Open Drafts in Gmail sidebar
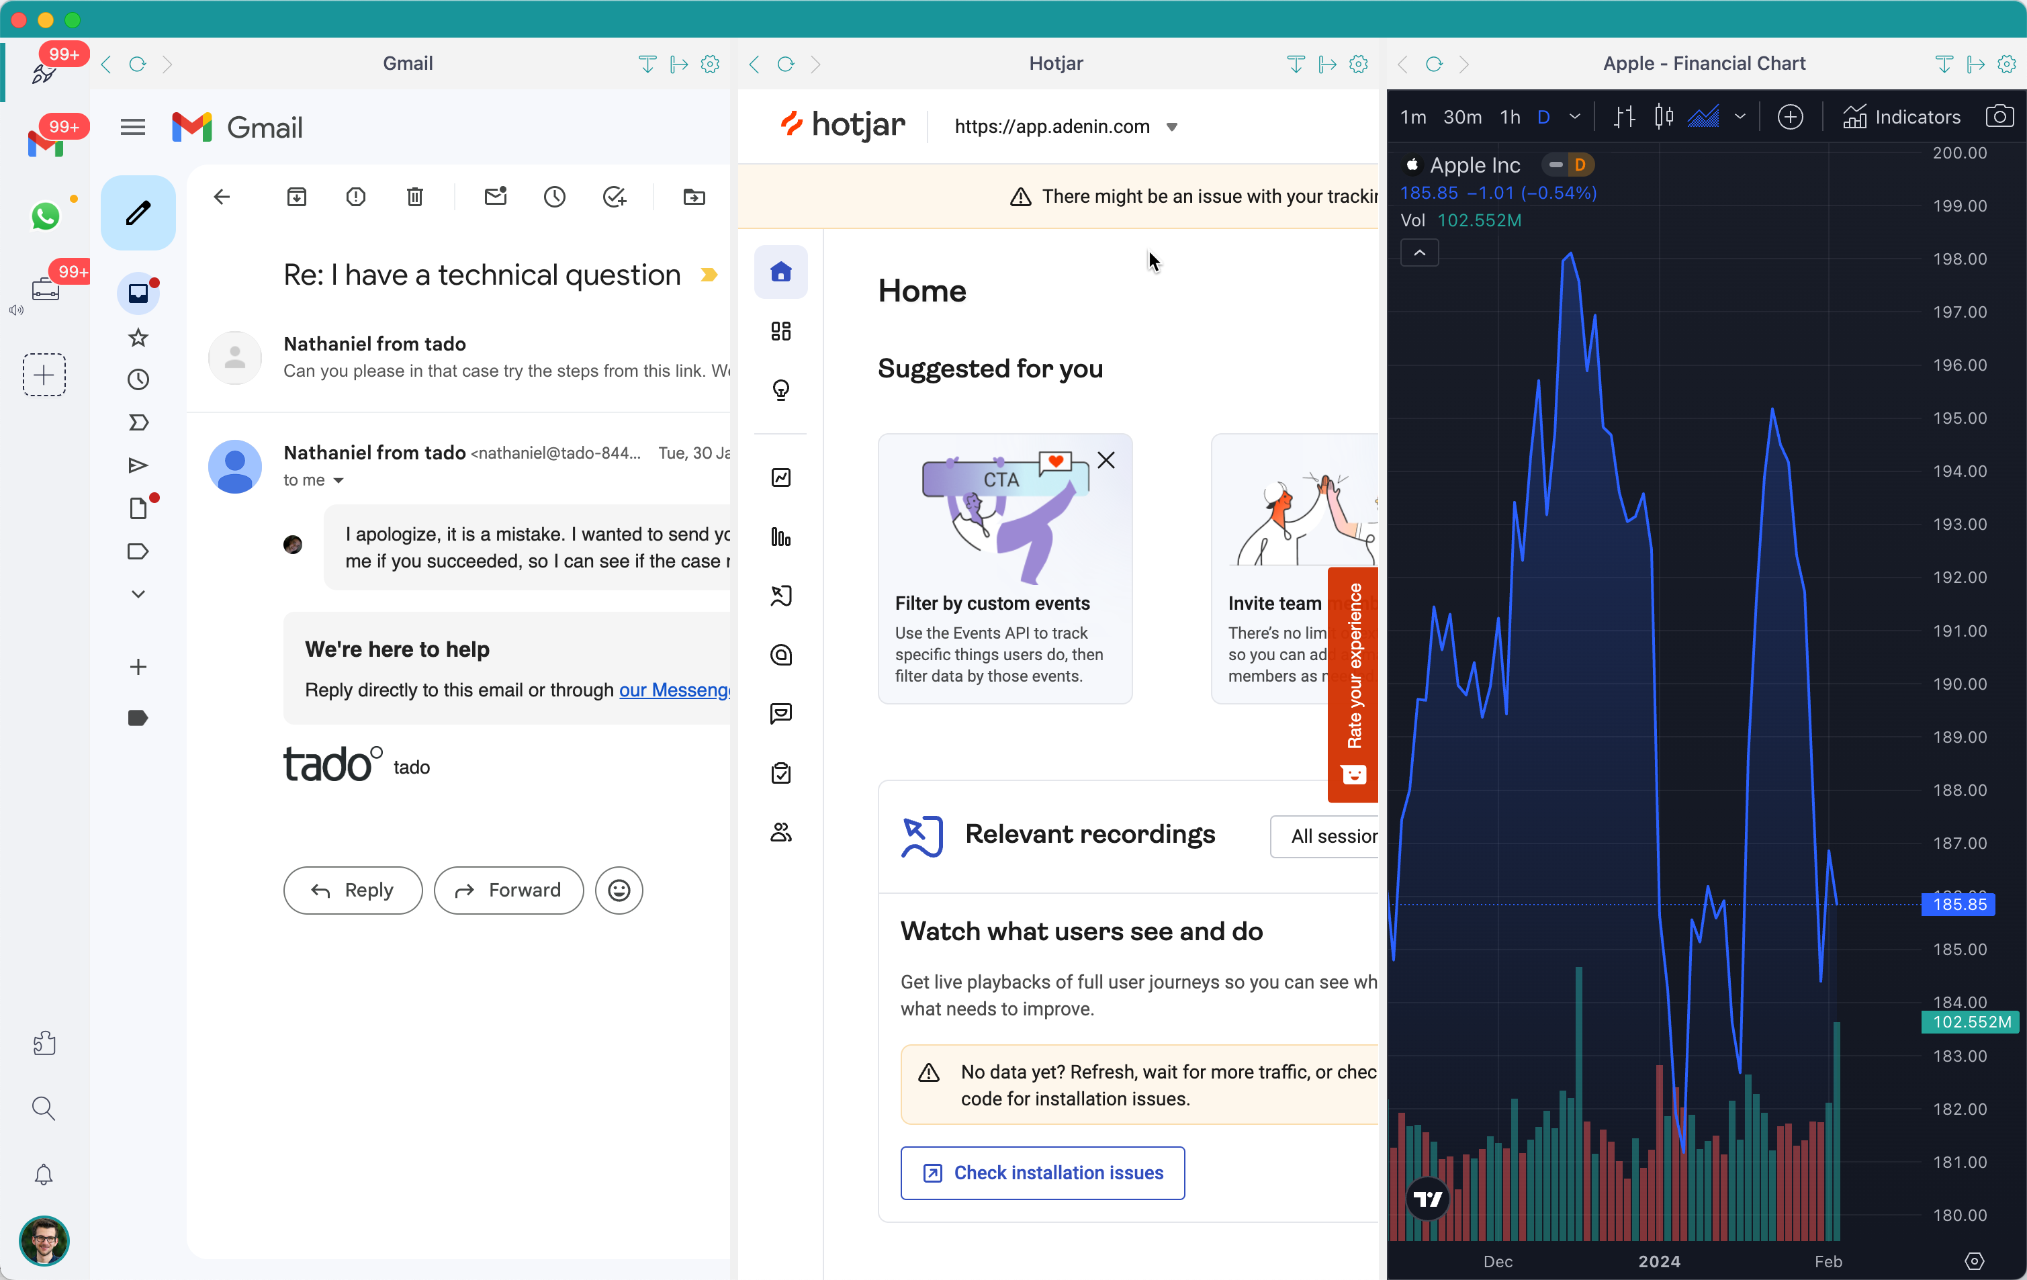 (x=138, y=508)
